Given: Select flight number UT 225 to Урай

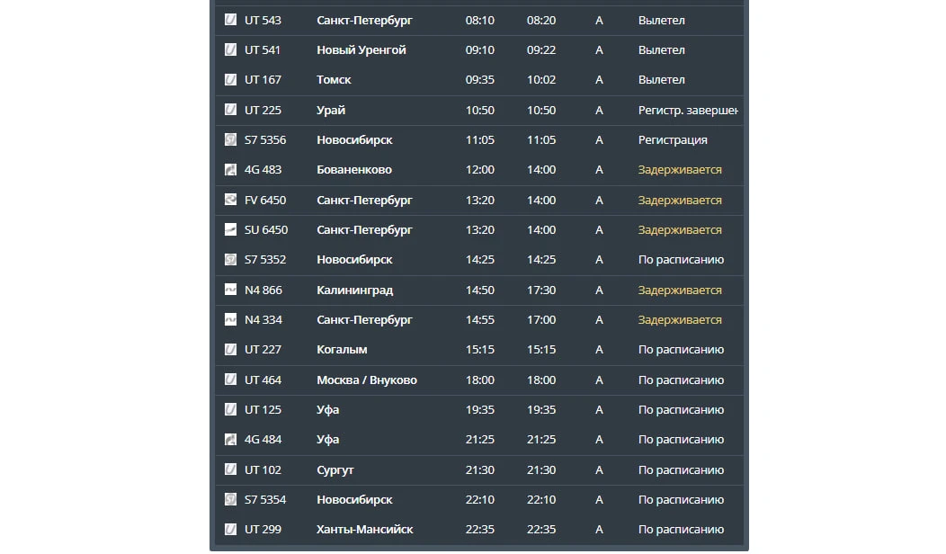Looking at the screenshot, I should tap(263, 111).
